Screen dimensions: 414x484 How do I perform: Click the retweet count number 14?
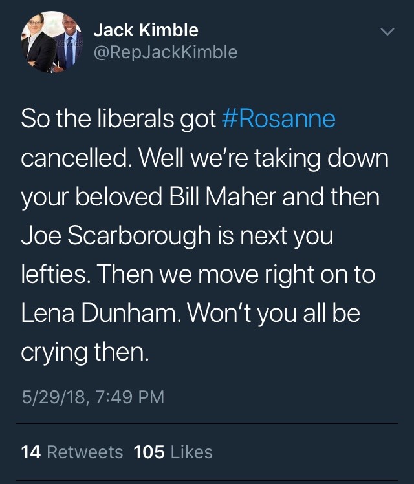31,452
